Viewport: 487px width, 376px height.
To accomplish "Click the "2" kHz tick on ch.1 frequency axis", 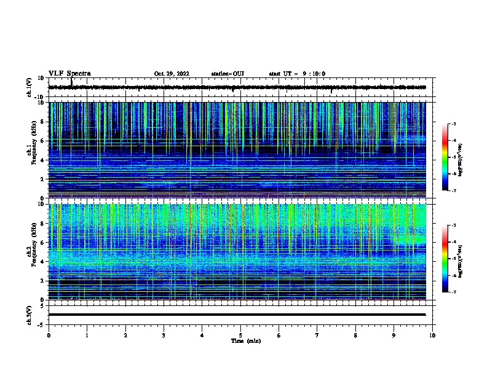I will [x=43, y=179].
